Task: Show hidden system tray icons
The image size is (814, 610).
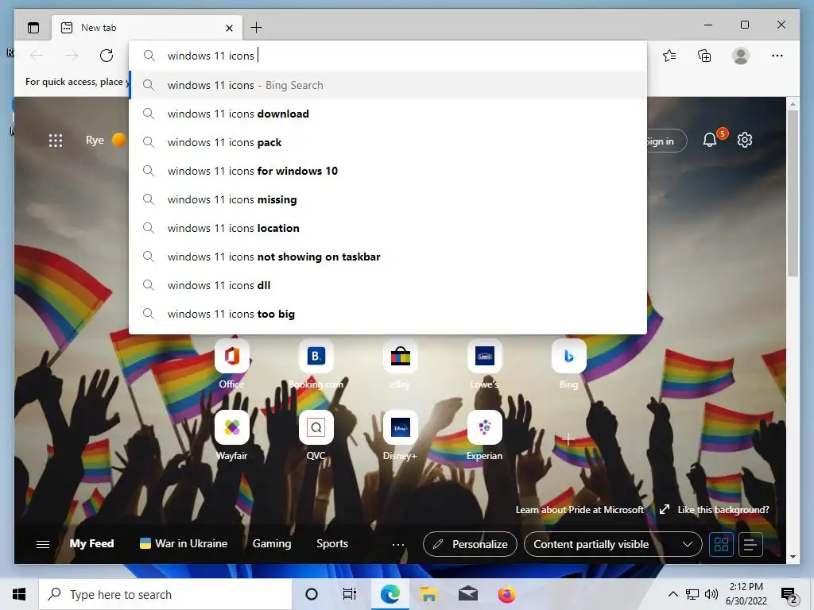Action: pyautogui.click(x=673, y=594)
